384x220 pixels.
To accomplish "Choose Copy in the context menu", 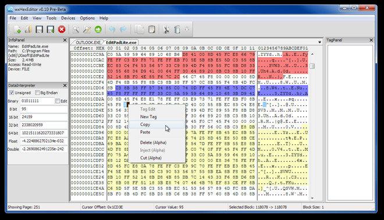I will click(x=157, y=125).
